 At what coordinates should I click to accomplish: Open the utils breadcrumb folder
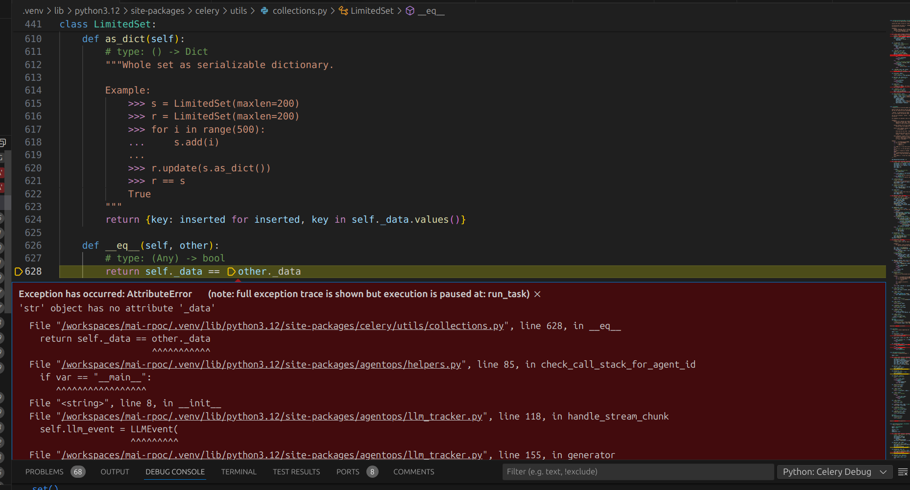pos(239,11)
